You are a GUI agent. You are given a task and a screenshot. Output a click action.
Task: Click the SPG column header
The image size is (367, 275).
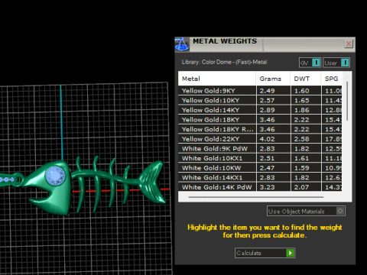[331, 79]
